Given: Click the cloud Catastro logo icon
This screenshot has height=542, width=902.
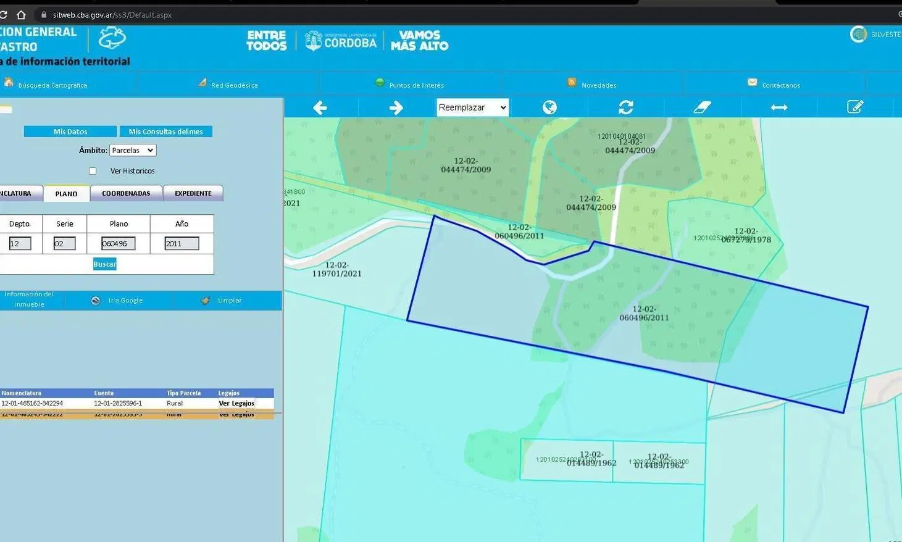Looking at the screenshot, I should tap(112, 38).
